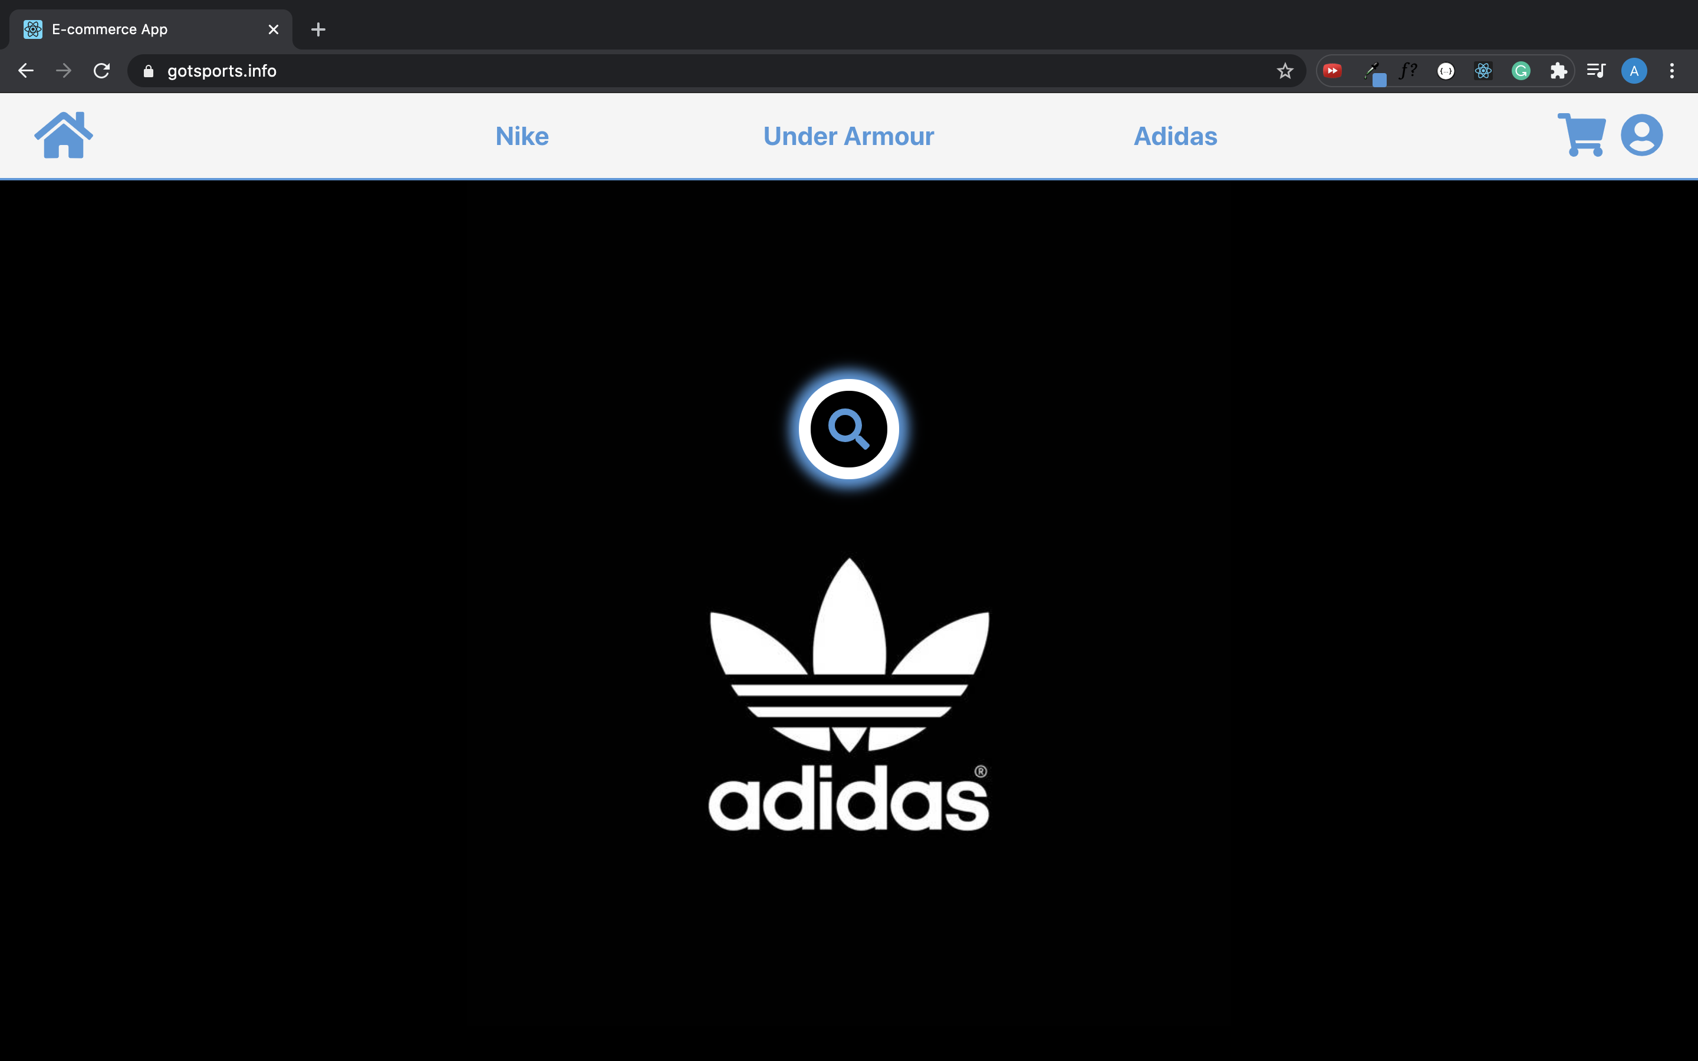Open the Chrome three-dot menu
1698x1061 pixels.
pos(1672,70)
